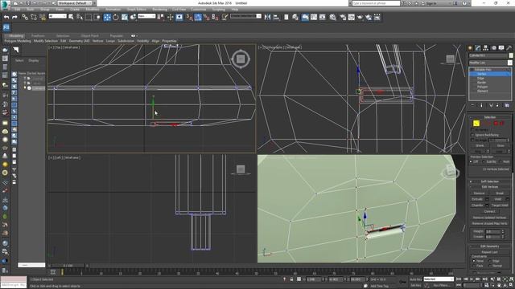Screen dimensions: 515x289
Task: Click the Align tool icon
Action: [x=276, y=17]
